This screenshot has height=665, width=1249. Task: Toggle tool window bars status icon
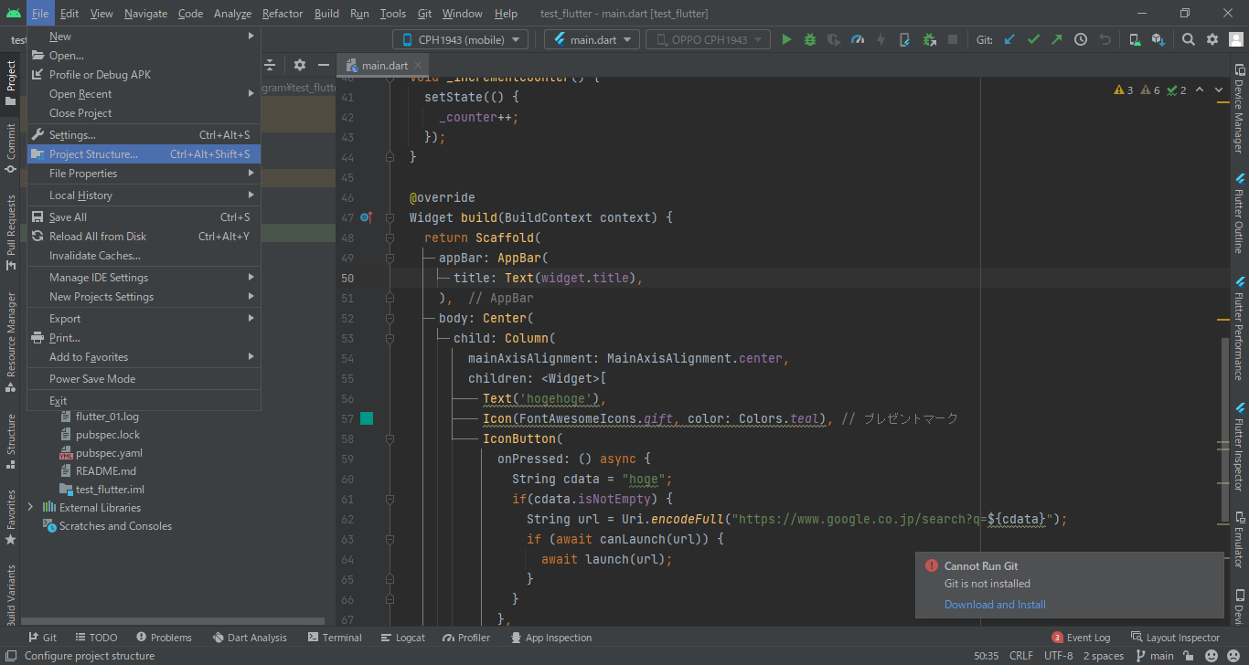[x=10, y=655]
